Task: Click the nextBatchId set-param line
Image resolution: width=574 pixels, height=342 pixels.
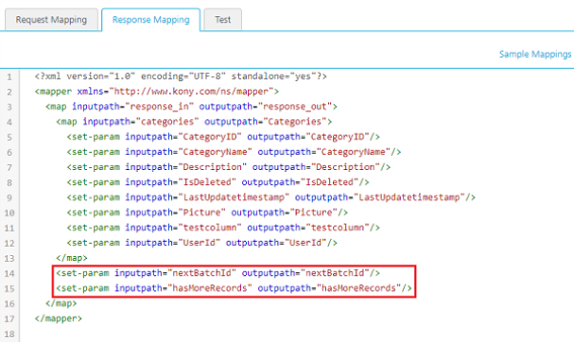Action: point(217,273)
